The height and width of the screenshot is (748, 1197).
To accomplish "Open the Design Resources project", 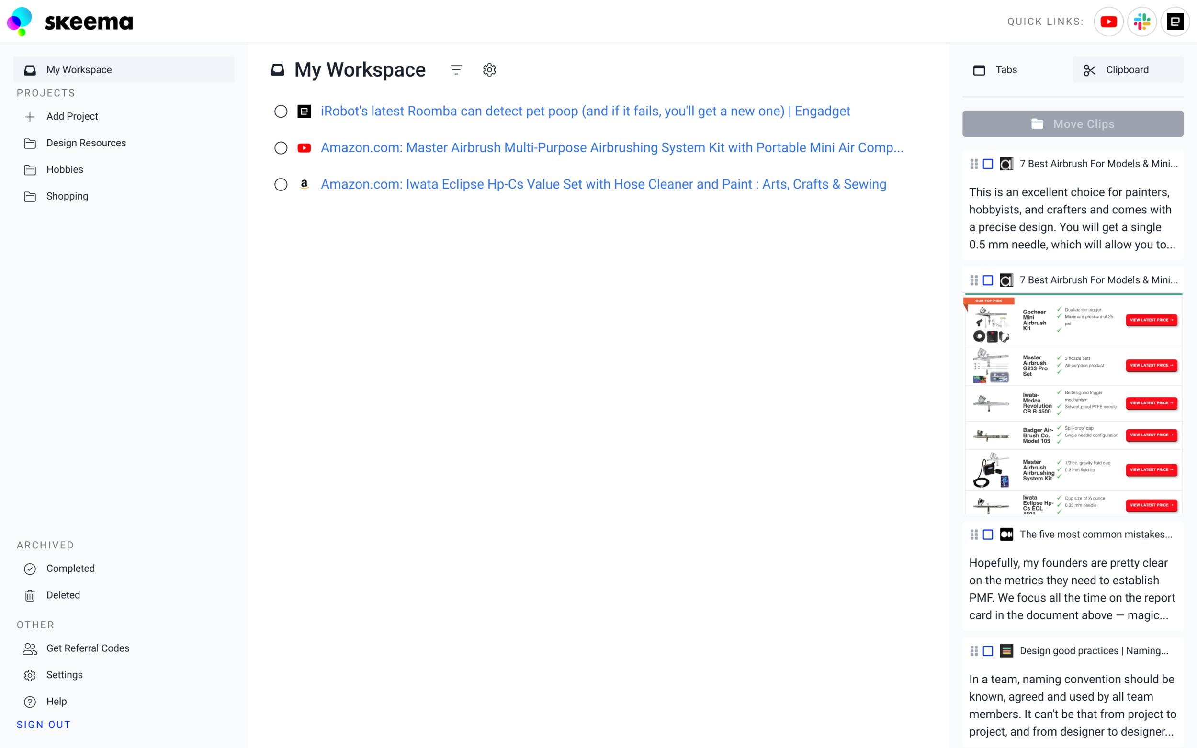I will pyautogui.click(x=124, y=143).
